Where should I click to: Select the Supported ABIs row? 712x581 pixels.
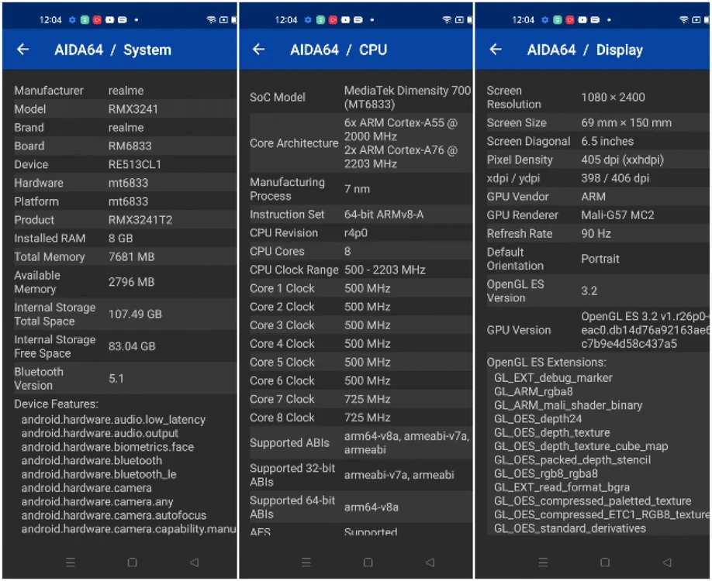[x=361, y=442]
